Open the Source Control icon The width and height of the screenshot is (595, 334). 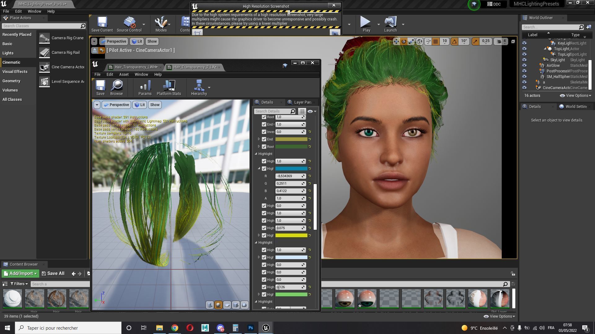[x=129, y=24]
